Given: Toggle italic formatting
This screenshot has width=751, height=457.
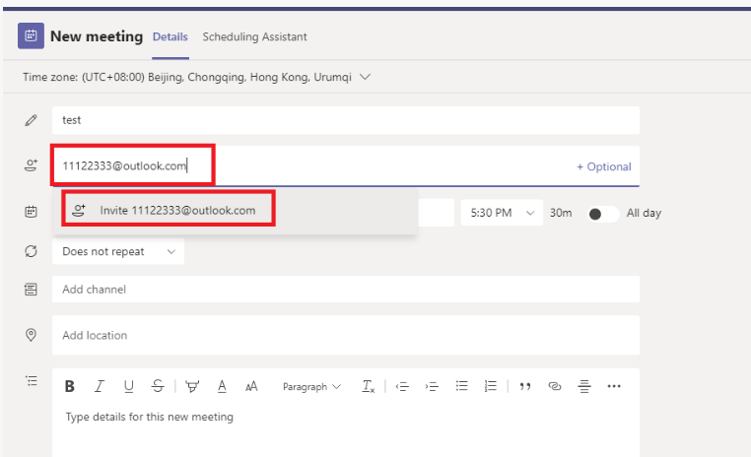Looking at the screenshot, I should (x=100, y=386).
